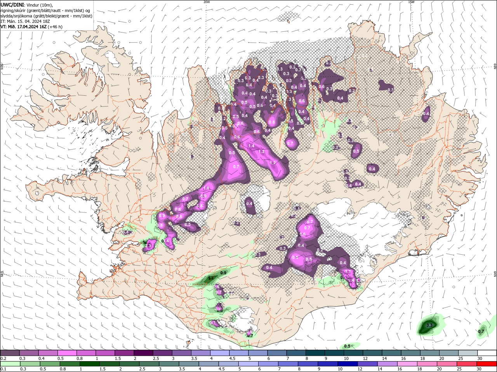This screenshot has height=372, width=497.
Task: Click the 1.1 rain value in the south
Action: [x=211, y=278]
